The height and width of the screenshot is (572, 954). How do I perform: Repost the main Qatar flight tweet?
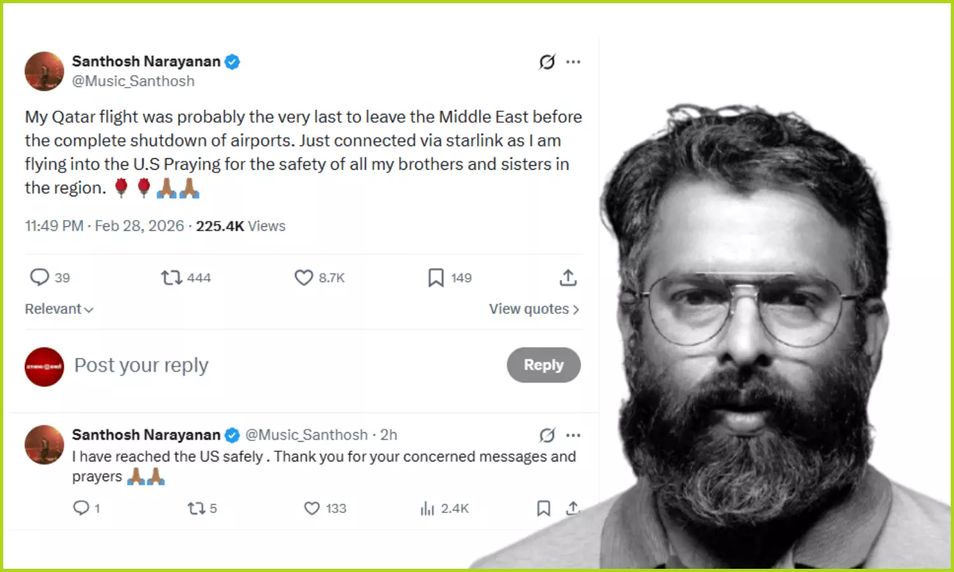171,277
